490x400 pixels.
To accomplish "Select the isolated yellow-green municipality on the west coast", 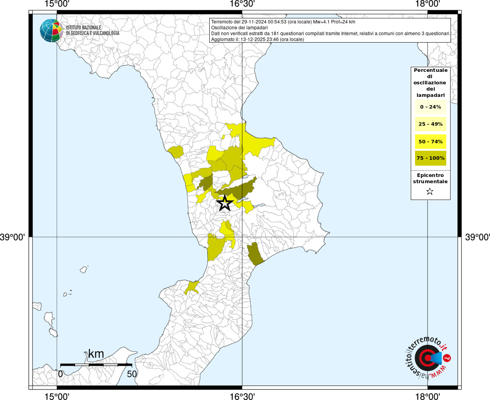I will (x=176, y=152).
